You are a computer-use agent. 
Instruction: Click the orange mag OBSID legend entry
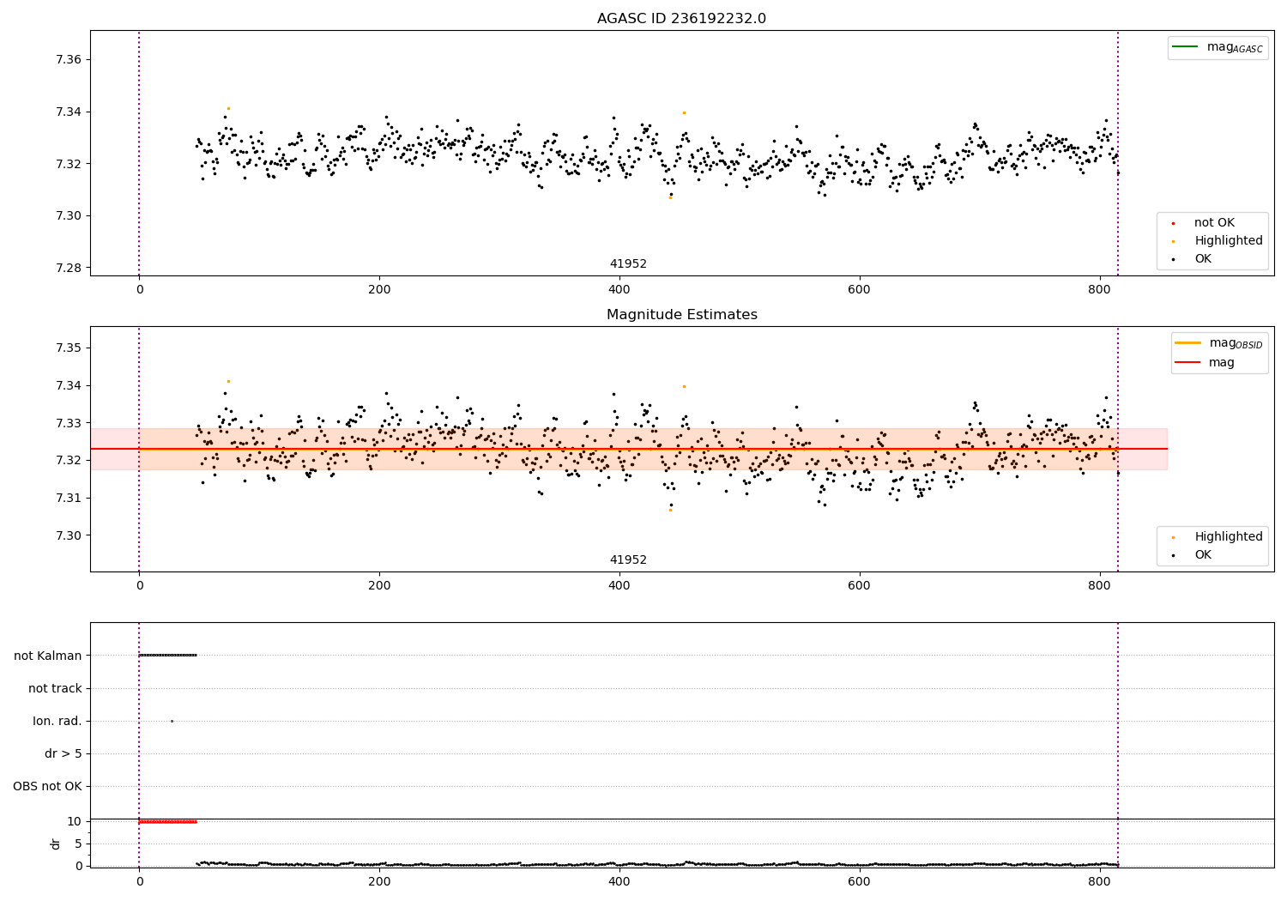coord(1218,343)
